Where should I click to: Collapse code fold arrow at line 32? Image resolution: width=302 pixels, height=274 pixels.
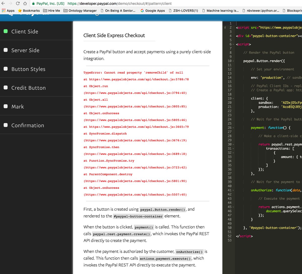233,153
